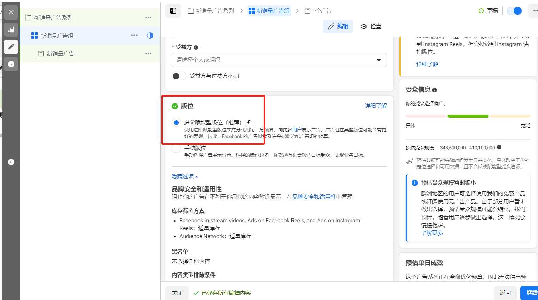Collapse the side panel with the arrow circle
Viewport: 538px width, 300px height.
pyautogui.click(x=11, y=162)
